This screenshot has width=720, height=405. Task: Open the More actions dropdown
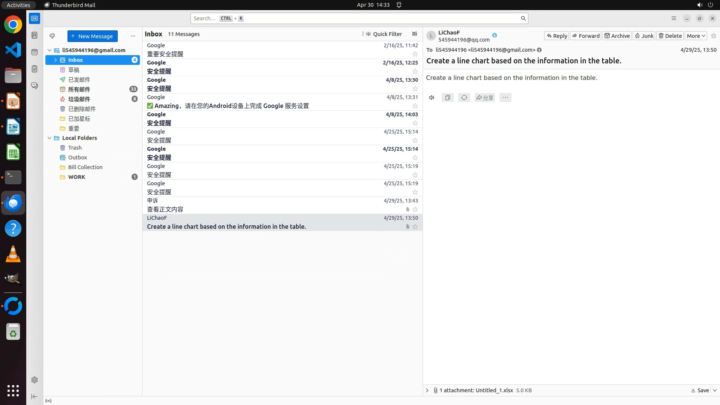696,36
